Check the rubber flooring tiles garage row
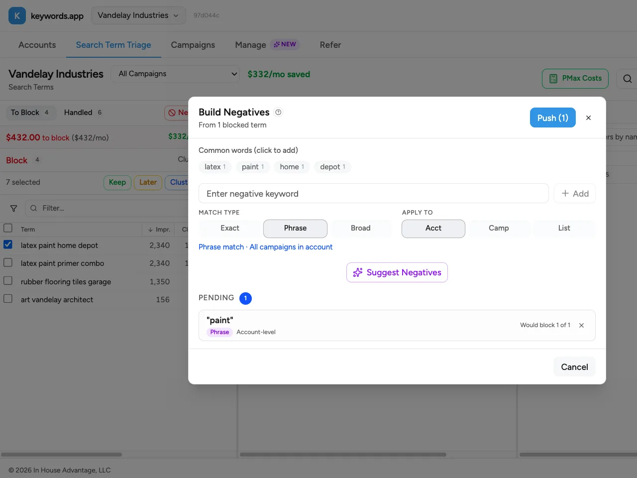 [x=8, y=281]
